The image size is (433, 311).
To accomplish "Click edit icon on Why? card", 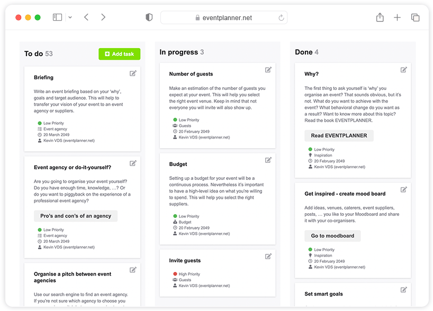I will (404, 70).
